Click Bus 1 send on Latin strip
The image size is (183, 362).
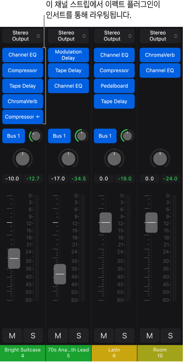click(105, 136)
